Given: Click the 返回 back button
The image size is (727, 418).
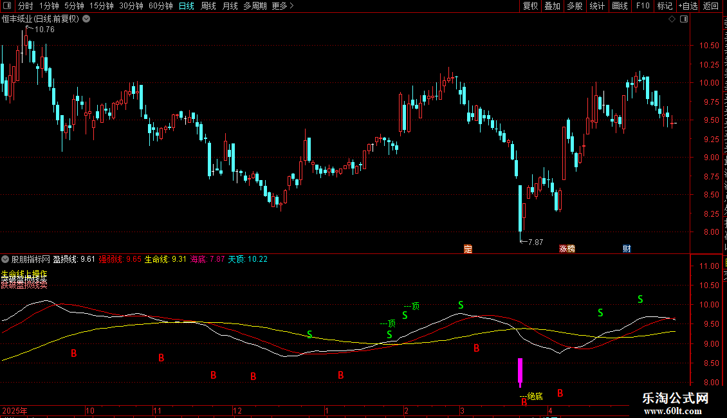Looking at the screenshot, I should pos(711,6).
